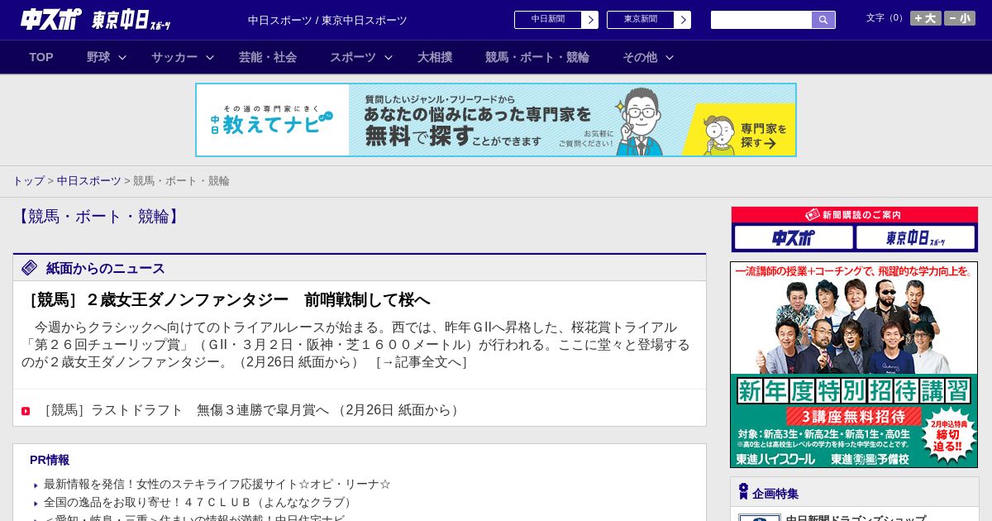This screenshot has width=992, height=521.
Task: Click the 教えてナビ banner advertisement
Action: (496, 120)
